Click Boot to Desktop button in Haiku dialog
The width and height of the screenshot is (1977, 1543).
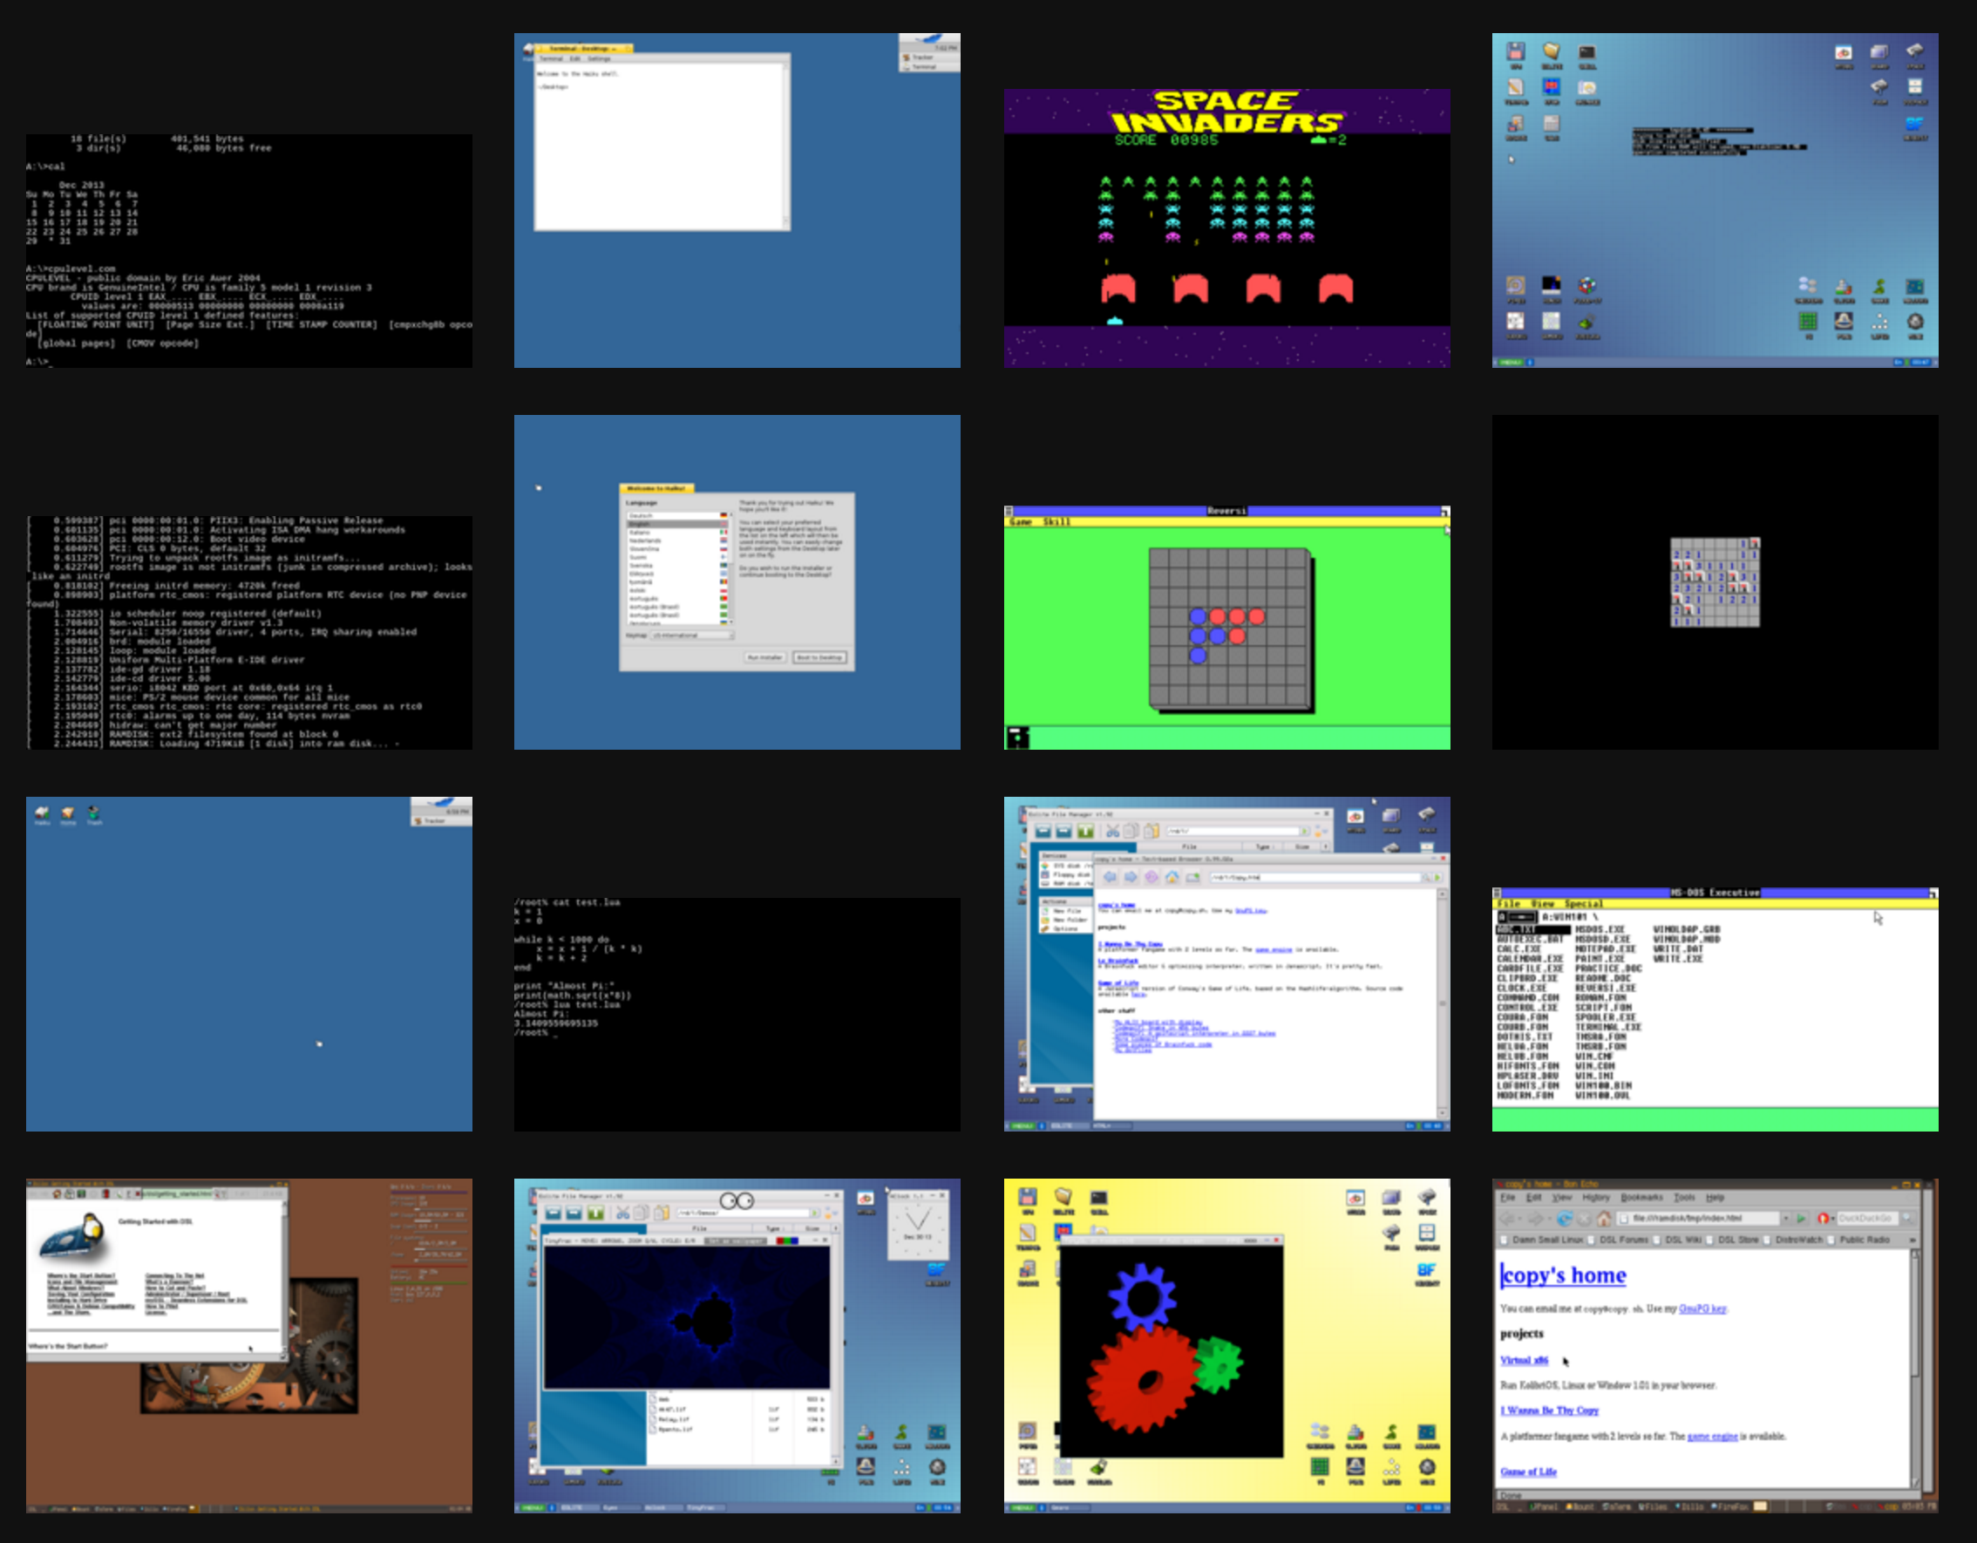tap(820, 657)
